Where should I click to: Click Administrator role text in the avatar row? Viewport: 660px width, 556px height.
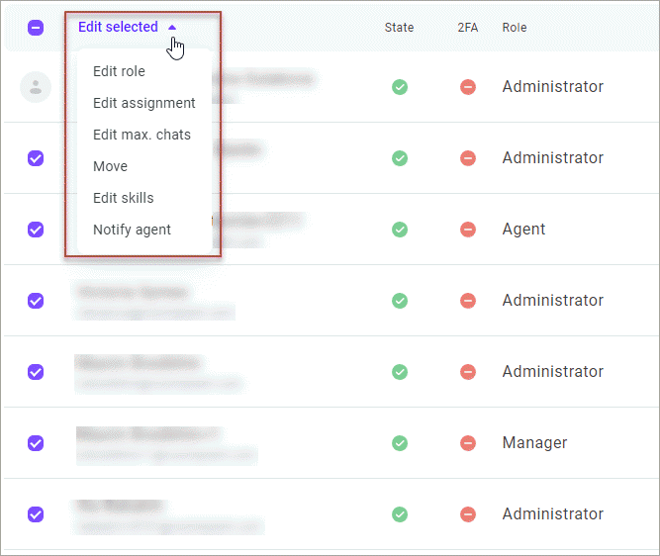tap(553, 87)
